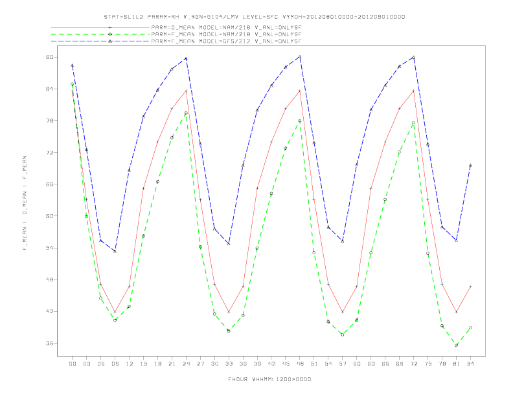513x396 pixels.
Task: Click the blue triangle peak marker at hour 48
Action: (300, 57)
